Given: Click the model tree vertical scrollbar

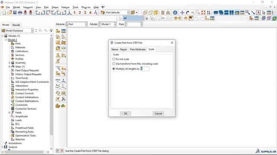Looking at the screenshot, I should (51, 86).
